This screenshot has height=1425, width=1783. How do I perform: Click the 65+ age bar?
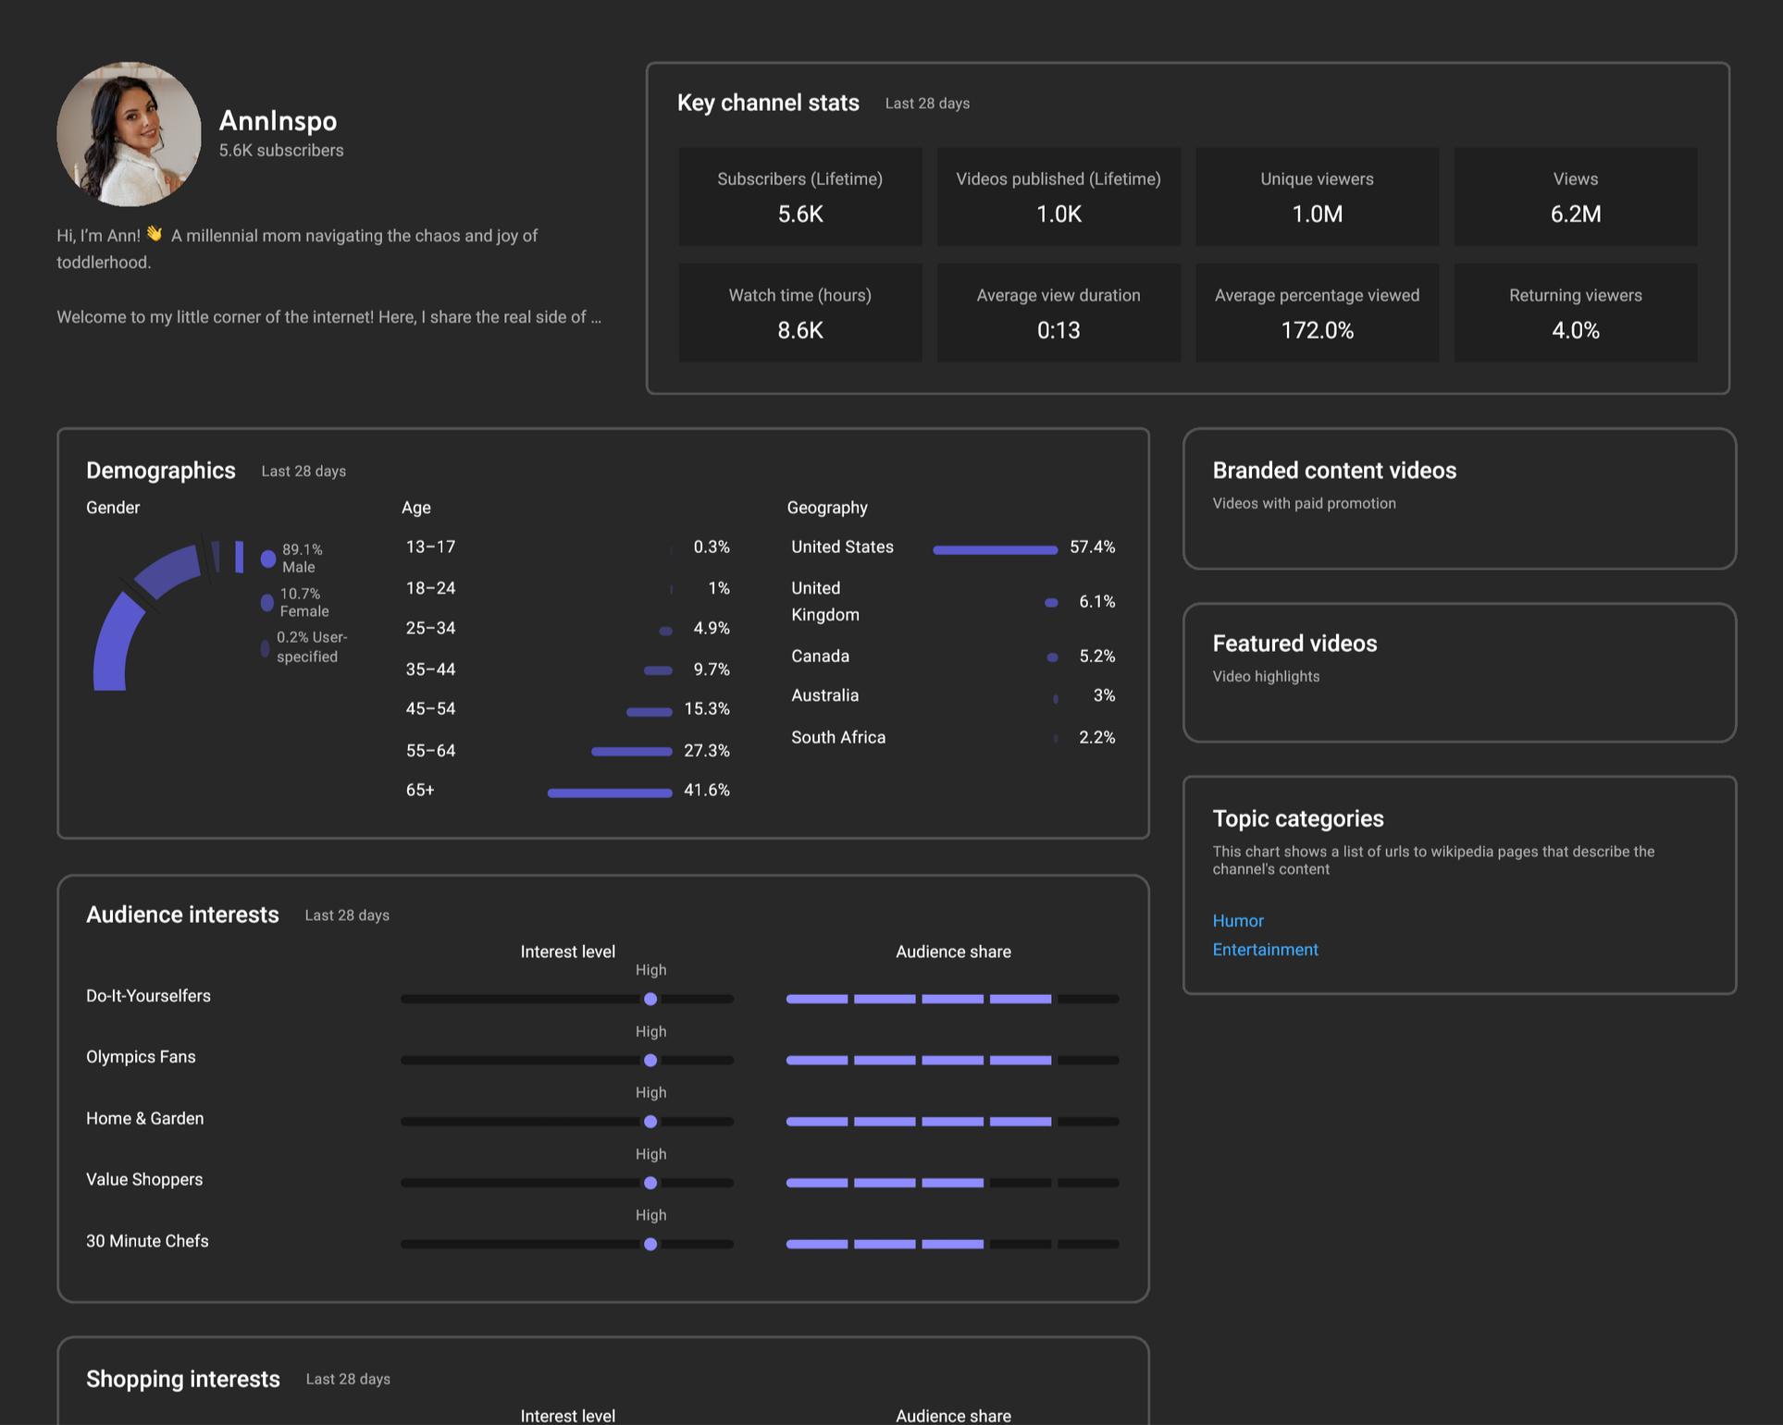610,792
